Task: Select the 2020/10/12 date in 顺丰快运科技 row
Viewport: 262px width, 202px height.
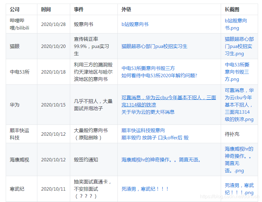Action: coord(53,134)
